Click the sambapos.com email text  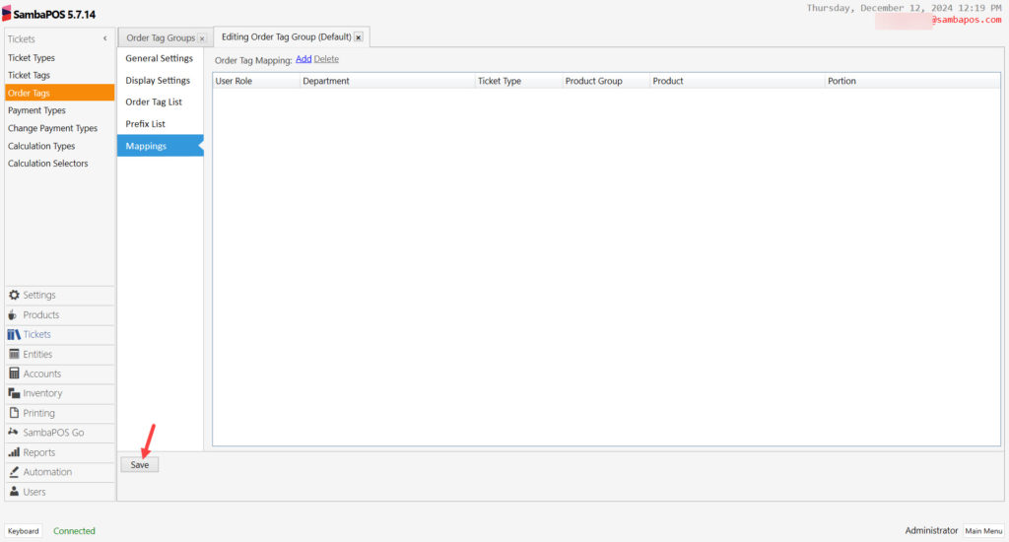(x=966, y=20)
